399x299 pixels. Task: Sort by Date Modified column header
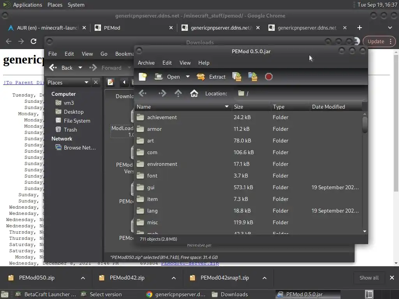tap(336, 107)
